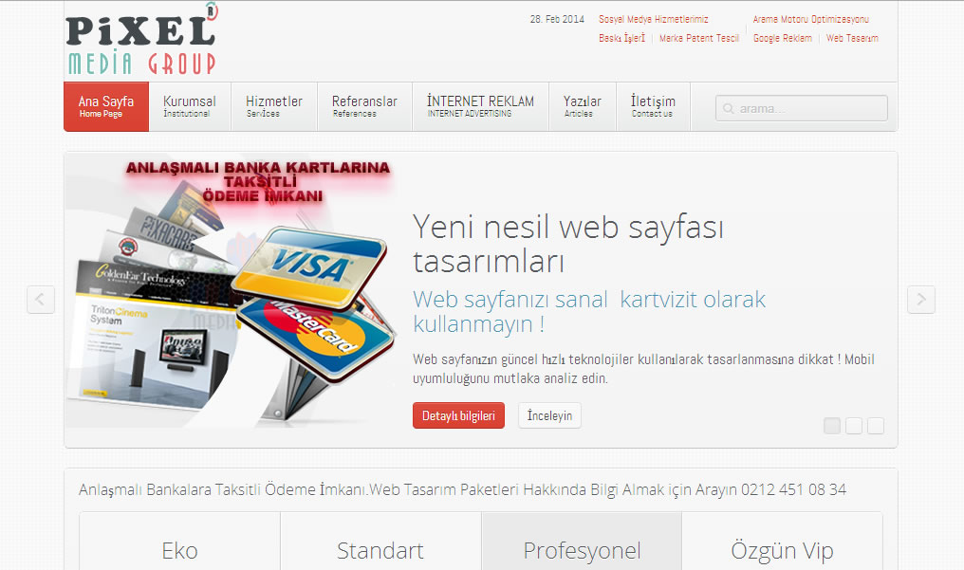Open Marka Patent Tescil link
The width and height of the screenshot is (964, 570).
(x=699, y=38)
